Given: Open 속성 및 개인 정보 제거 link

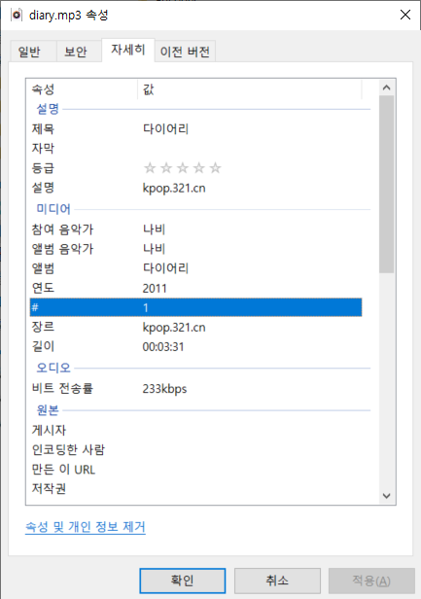Looking at the screenshot, I should (x=86, y=527).
